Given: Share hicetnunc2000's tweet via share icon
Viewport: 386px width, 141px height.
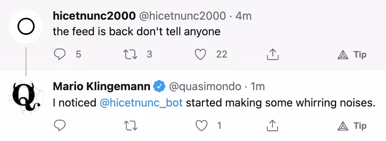Looking at the screenshot, I should [x=273, y=55].
